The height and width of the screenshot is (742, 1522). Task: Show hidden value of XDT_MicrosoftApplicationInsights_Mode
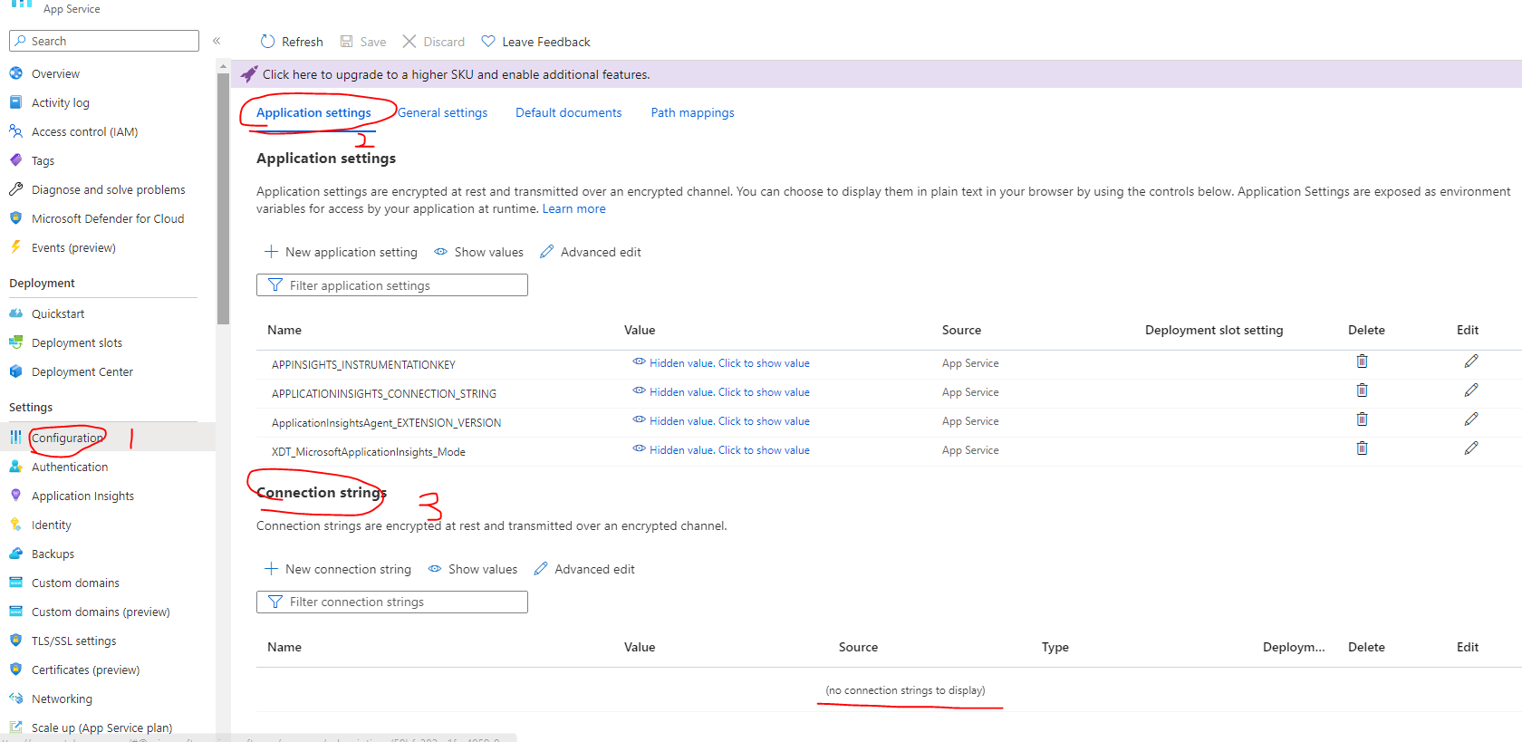click(x=721, y=450)
